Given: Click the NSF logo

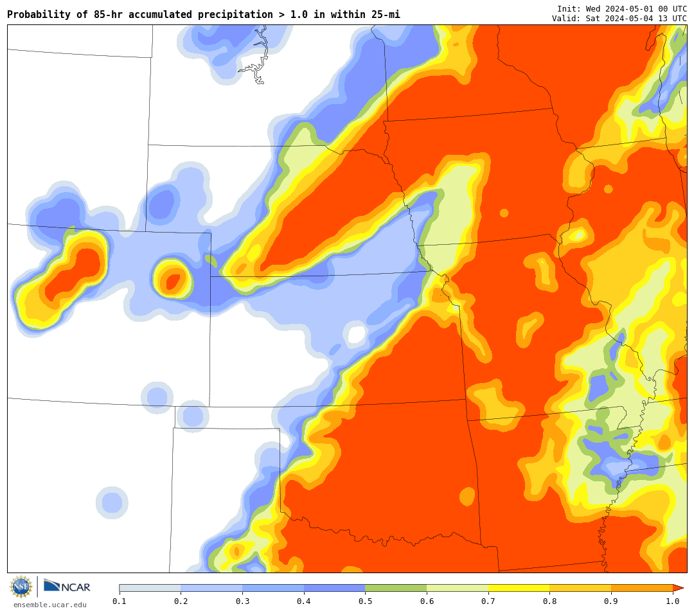Looking at the screenshot, I should coord(21,587).
